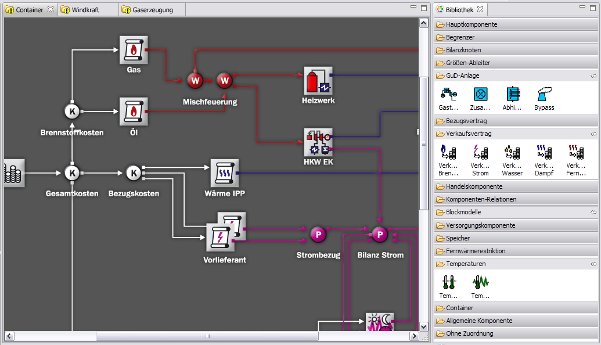The image size is (601, 345).
Task: Click the horizontal scrollbar thumb of diagram
Action: point(207,336)
